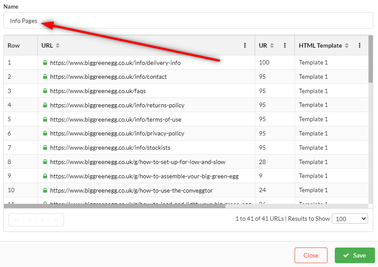Click the lock icon for info/contact URL
Viewport: 378px width, 267px height.
pos(45,77)
